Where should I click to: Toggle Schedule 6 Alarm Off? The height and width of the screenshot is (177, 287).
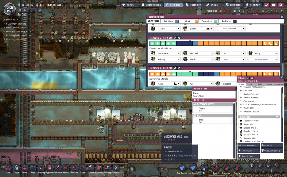point(167,38)
